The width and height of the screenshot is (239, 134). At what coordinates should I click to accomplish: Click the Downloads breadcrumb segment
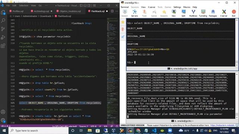point(46,16)
